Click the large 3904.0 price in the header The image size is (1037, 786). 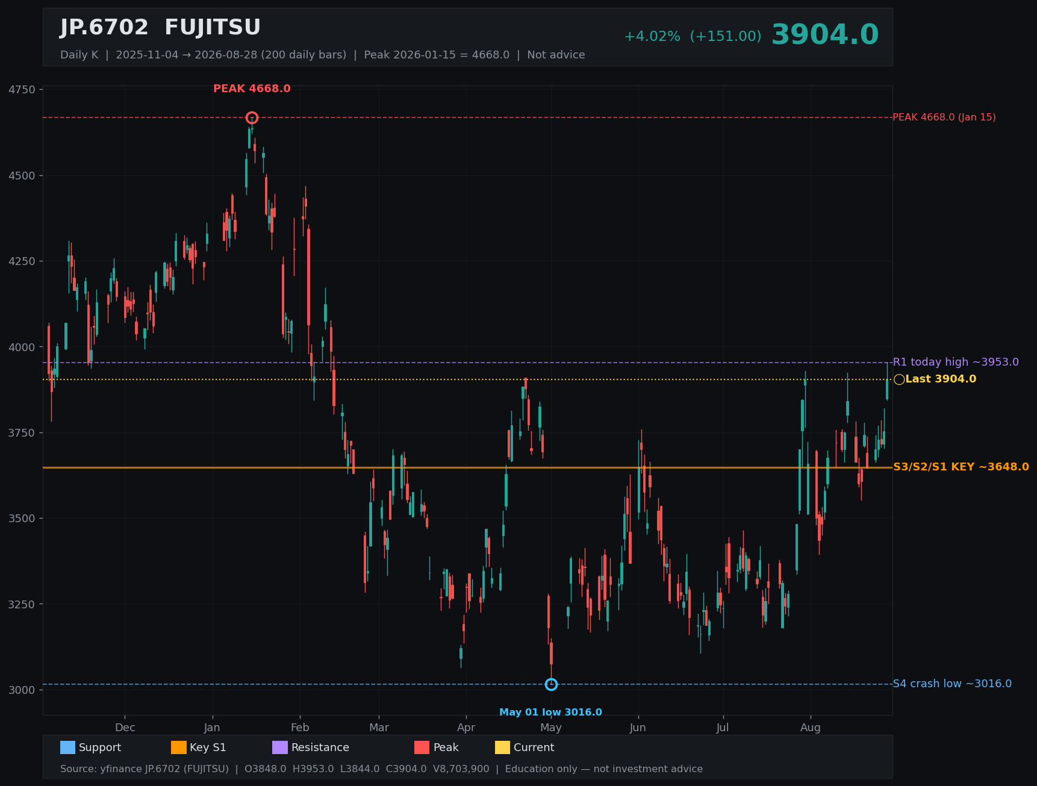[825, 34]
